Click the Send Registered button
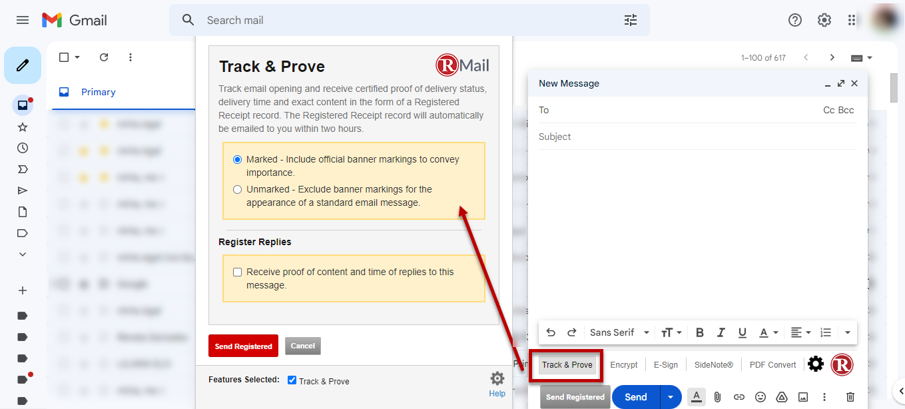Viewport: 905px width, 409px height. (x=242, y=346)
